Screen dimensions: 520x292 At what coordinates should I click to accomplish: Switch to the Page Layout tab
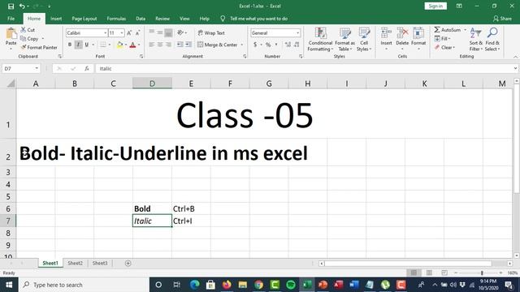(x=84, y=19)
